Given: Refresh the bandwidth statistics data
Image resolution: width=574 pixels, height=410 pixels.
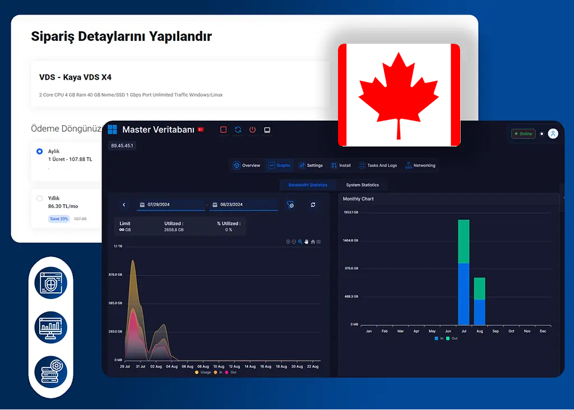Looking at the screenshot, I should [313, 205].
